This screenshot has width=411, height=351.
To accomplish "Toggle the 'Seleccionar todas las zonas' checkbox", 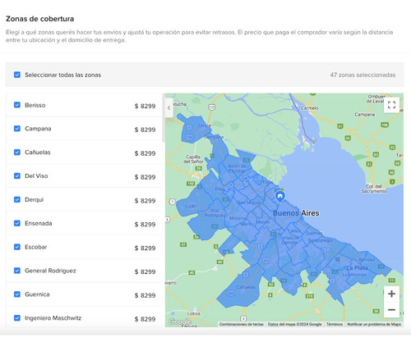I will pos(17,75).
